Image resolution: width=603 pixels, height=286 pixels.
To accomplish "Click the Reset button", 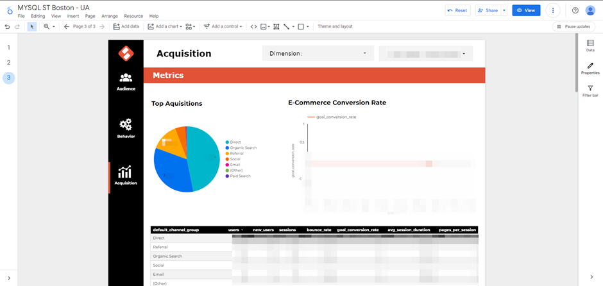I will [457, 11].
